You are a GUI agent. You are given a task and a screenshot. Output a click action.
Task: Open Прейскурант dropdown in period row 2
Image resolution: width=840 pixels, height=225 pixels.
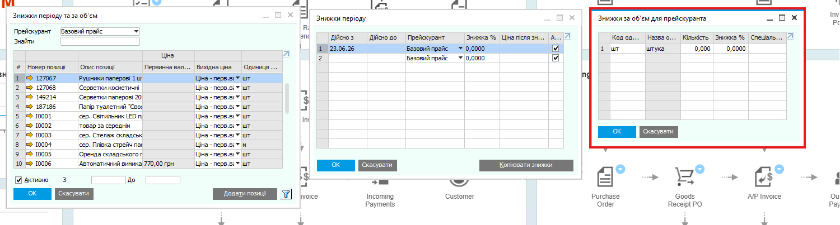(x=461, y=58)
